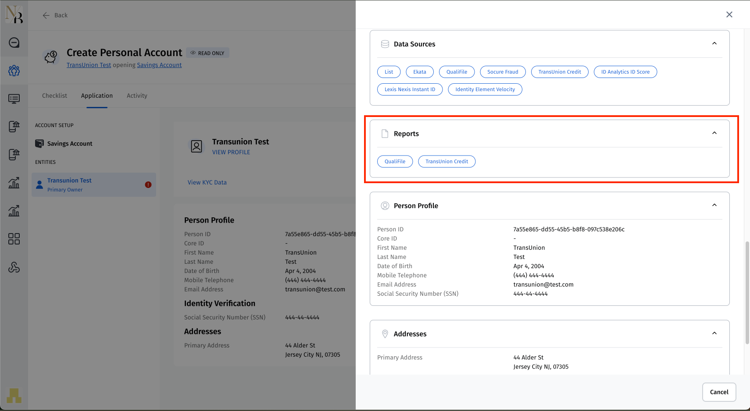
Task: Select the Socure Fraud data source chip
Action: click(503, 72)
